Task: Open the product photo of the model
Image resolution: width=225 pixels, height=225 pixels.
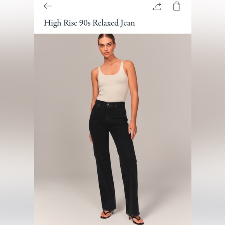Action: click(x=112, y=129)
